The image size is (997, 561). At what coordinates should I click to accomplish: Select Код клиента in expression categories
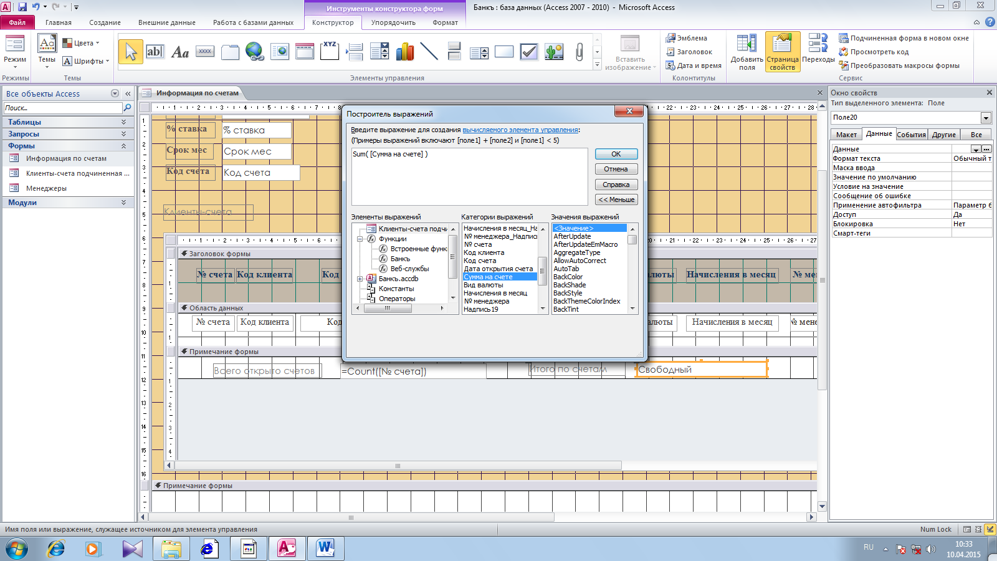pos(499,252)
